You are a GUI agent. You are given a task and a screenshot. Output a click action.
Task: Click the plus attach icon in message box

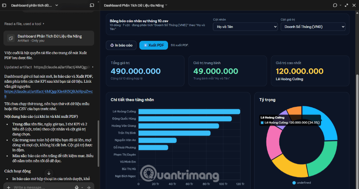coord(9,188)
